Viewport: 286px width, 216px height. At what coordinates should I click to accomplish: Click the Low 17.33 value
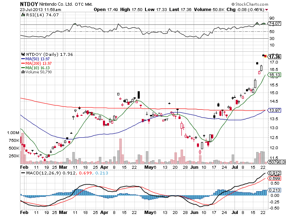[156, 9]
